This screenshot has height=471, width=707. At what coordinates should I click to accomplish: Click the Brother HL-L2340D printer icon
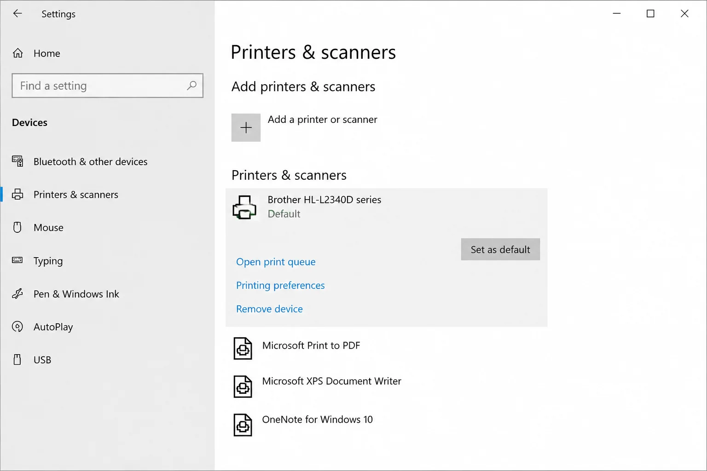[x=244, y=207]
